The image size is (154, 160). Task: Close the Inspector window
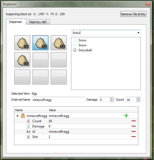click(x=148, y=4)
